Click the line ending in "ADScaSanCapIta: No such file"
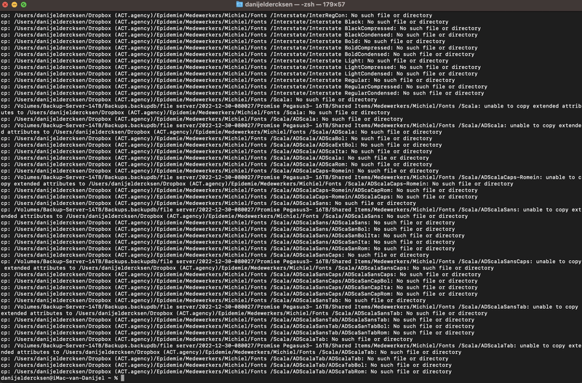 point(239,288)
